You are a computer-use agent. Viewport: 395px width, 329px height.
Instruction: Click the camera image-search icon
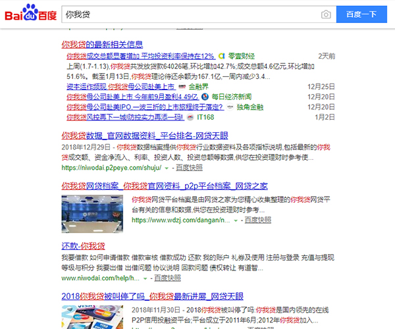click(x=325, y=14)
